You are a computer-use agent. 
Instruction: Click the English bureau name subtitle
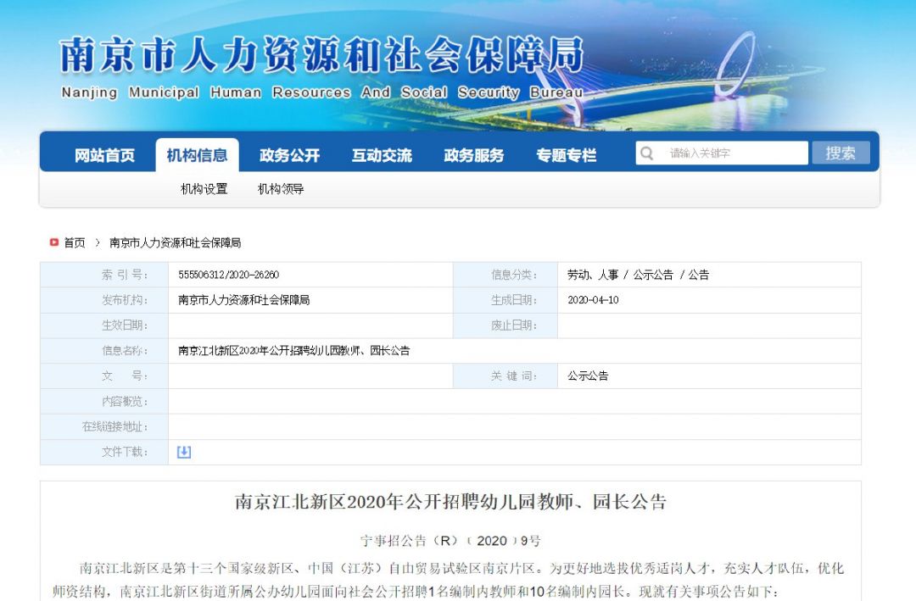(322, 92)
